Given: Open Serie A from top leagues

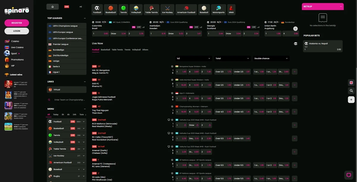Looking at the screenshot, I should [67, 67].
